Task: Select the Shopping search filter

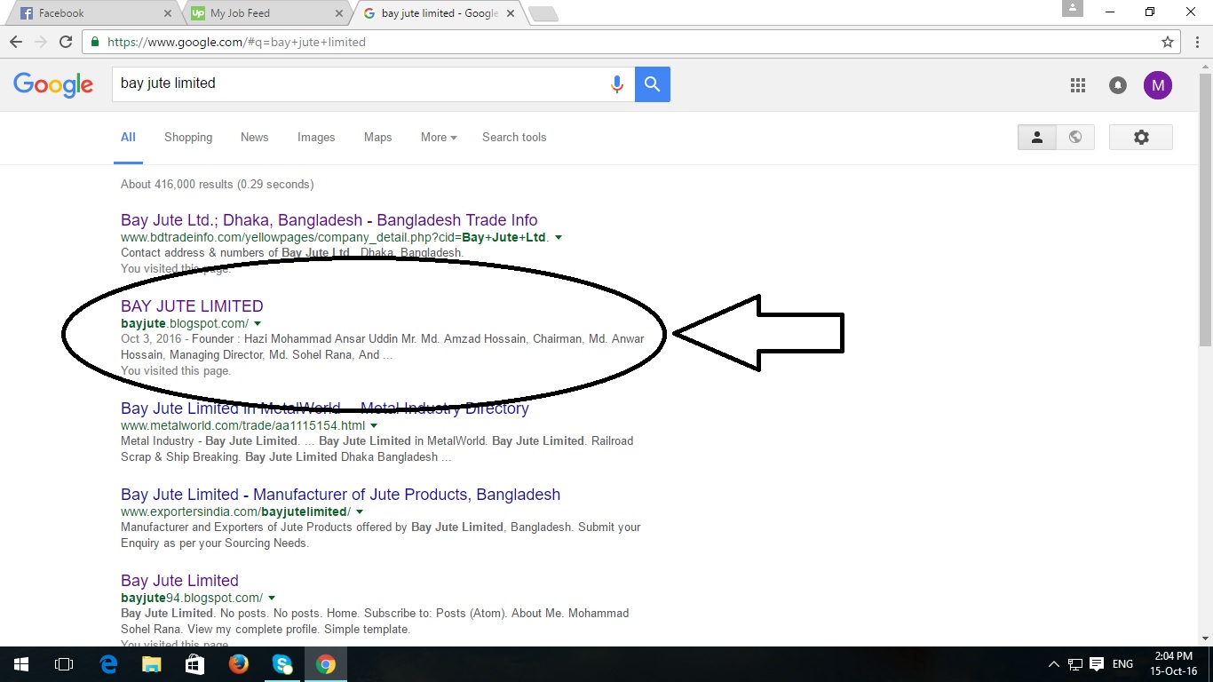Action: tap(188, 138)
